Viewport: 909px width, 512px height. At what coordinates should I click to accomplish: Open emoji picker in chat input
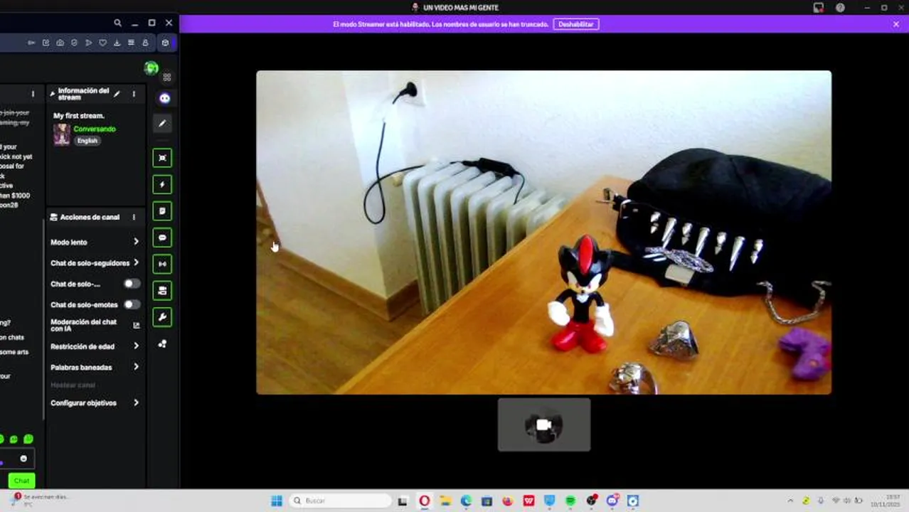point(23,459)
